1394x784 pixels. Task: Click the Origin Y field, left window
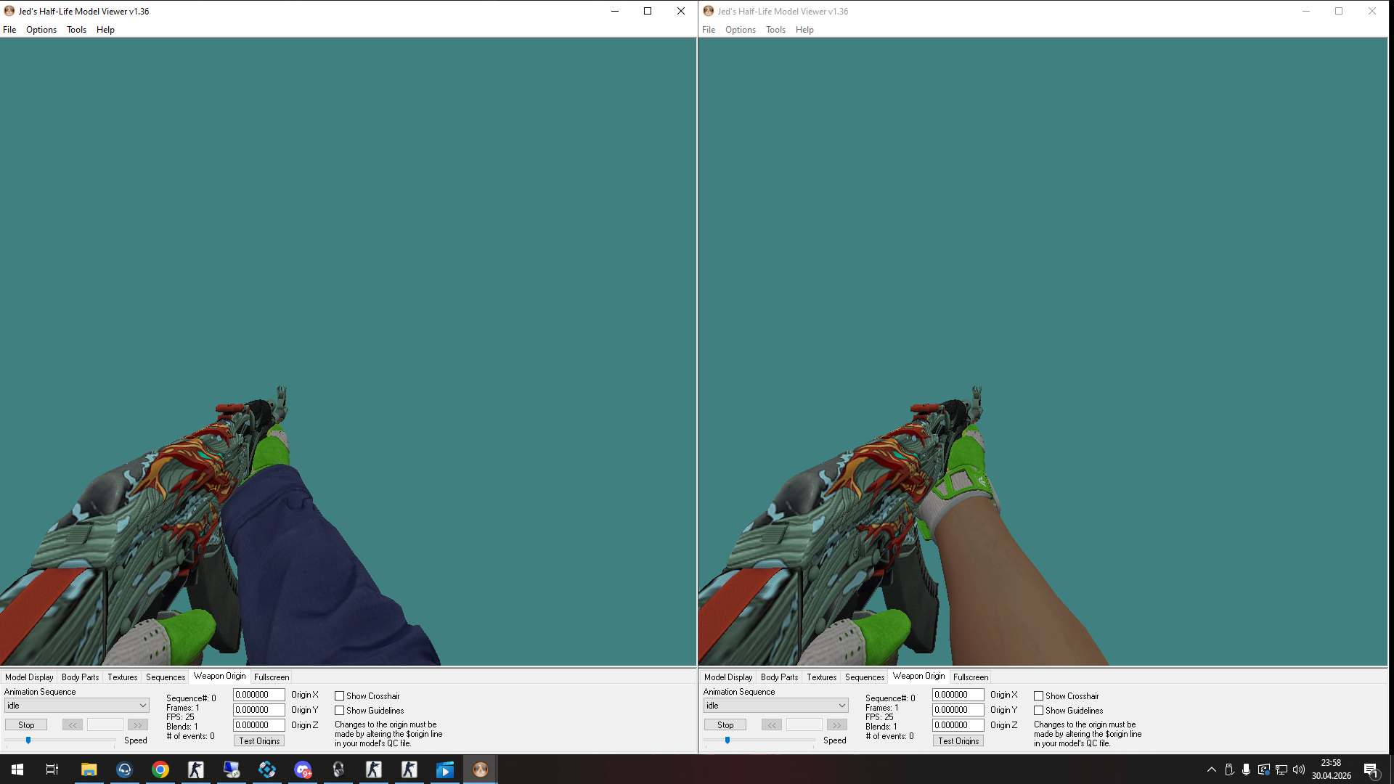tap(259, 711)
